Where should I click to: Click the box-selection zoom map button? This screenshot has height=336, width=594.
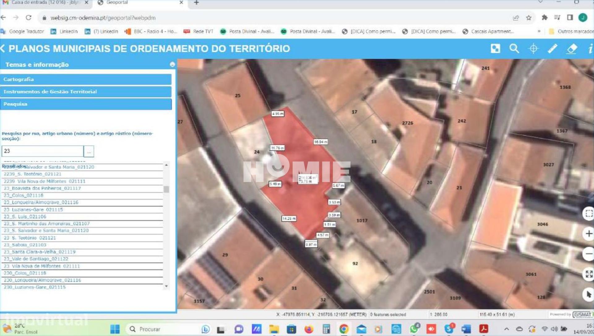(x=588, y=213)
